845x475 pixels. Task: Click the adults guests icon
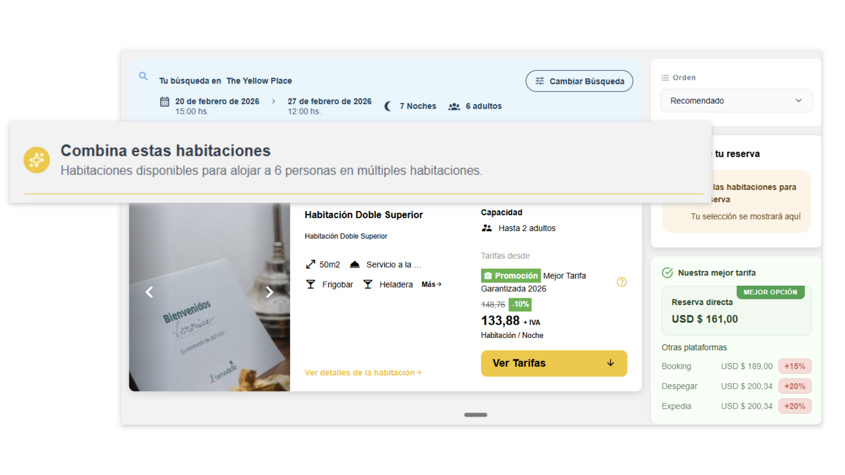454,106
